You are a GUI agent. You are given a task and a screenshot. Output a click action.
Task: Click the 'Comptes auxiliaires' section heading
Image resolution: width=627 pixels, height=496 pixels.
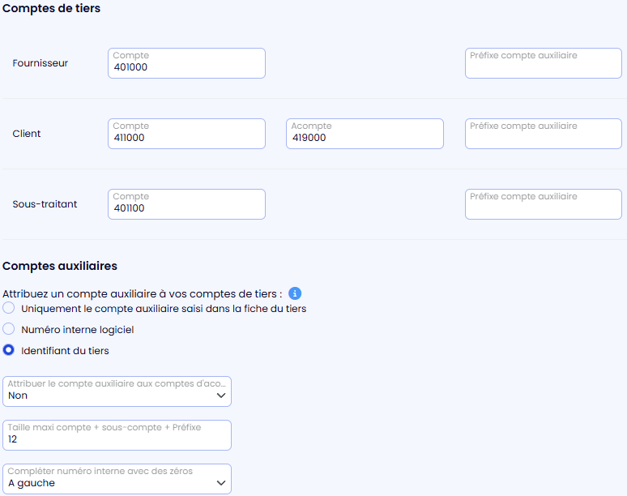60,266
